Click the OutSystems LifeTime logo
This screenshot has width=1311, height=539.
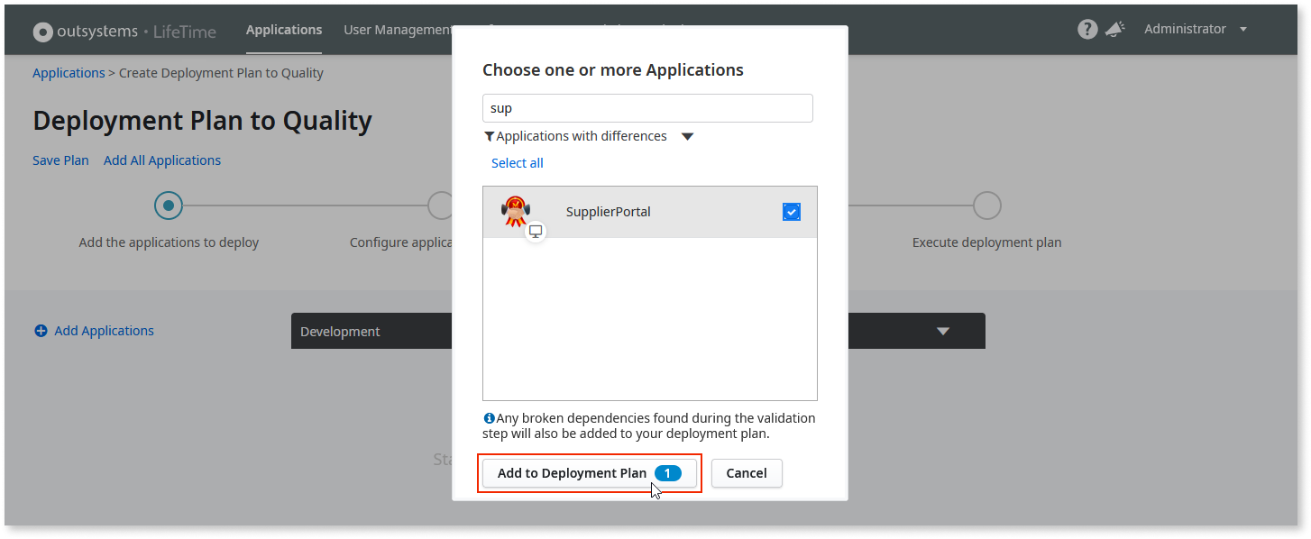124,30
